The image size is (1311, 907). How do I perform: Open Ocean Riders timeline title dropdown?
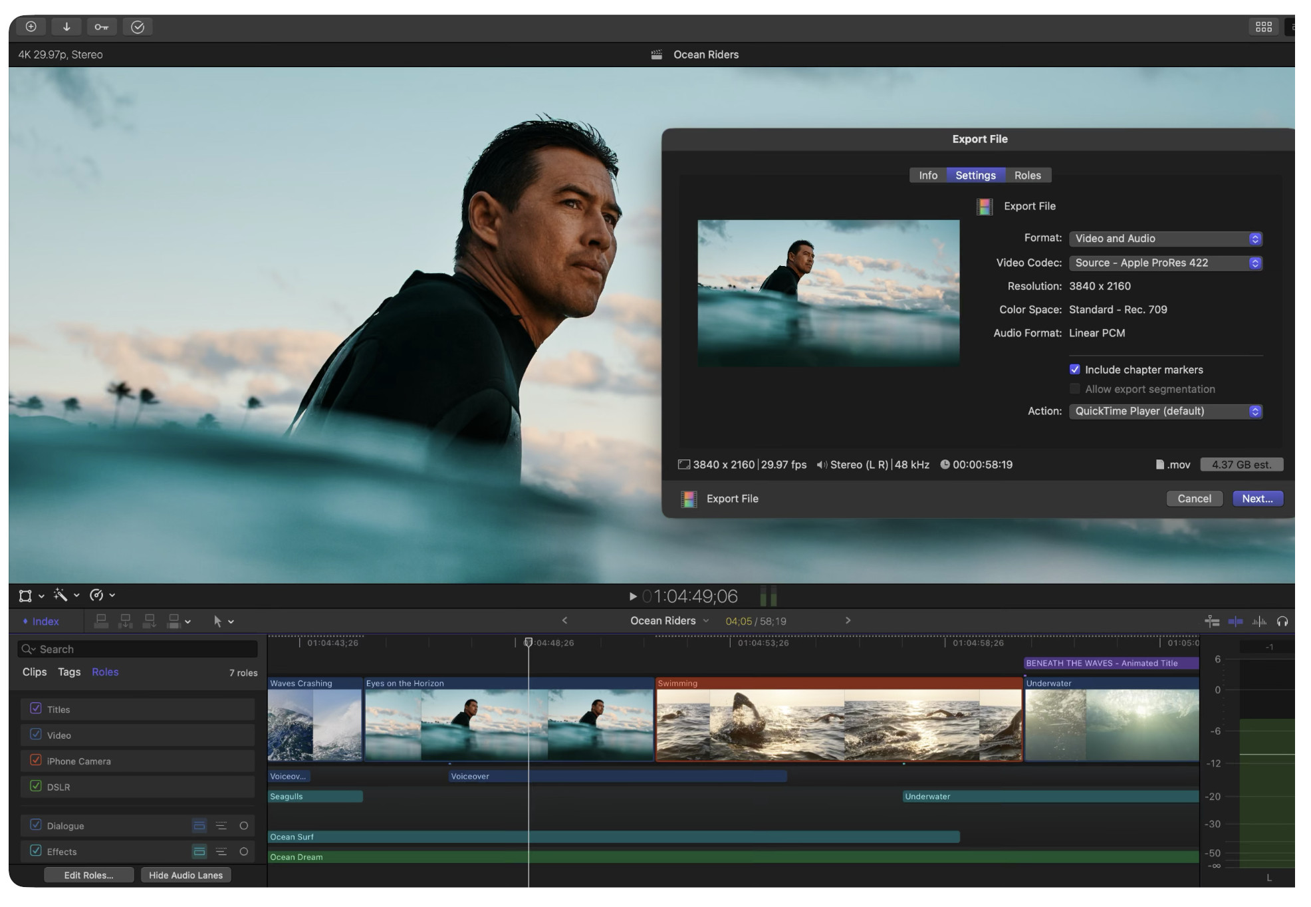(x=669, y=620)
